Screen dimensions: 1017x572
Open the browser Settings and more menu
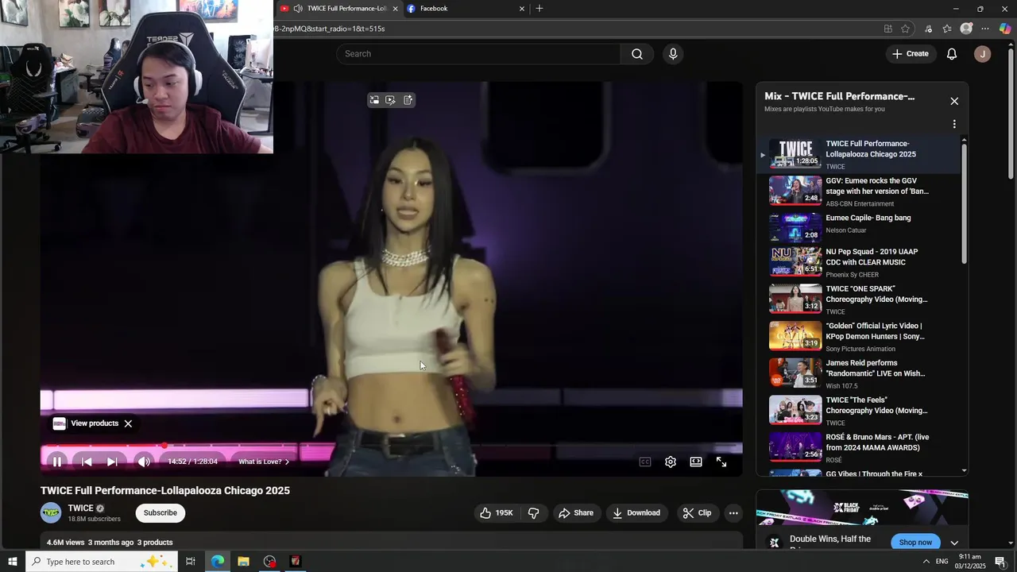tap(985, 29)
